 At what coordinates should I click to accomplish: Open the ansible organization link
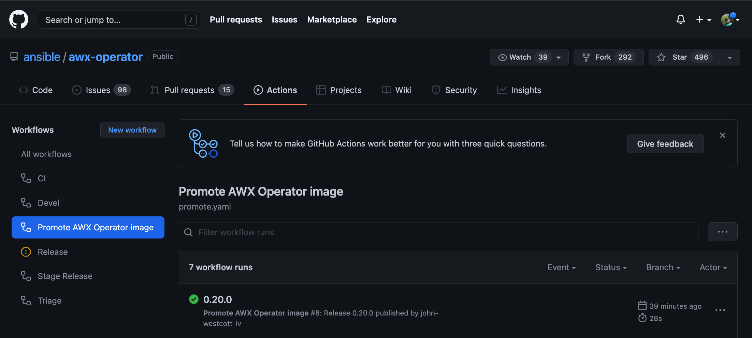tap(42, 57)
